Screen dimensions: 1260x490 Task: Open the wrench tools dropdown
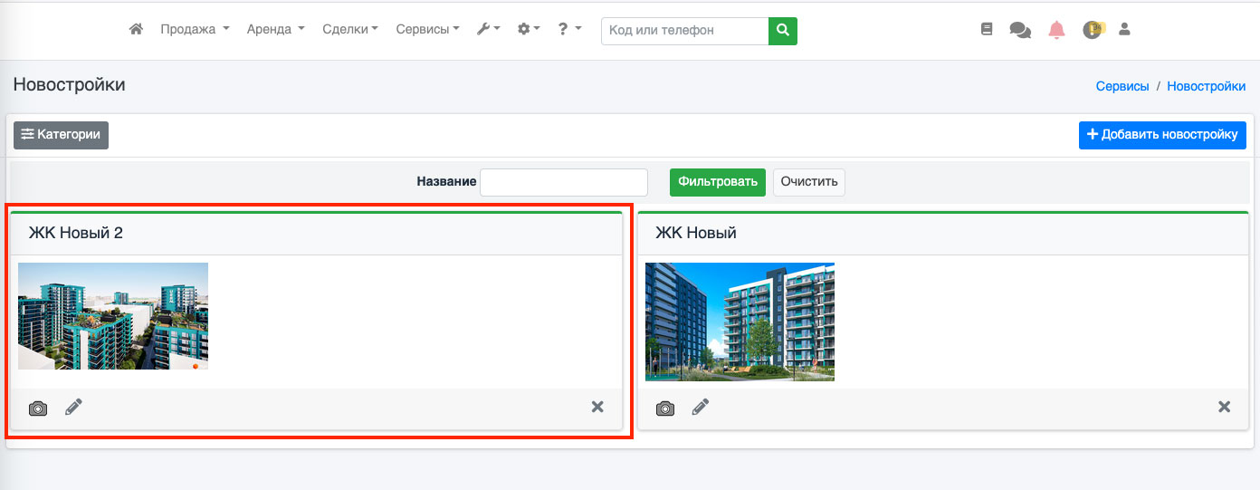tap(488, 30)
